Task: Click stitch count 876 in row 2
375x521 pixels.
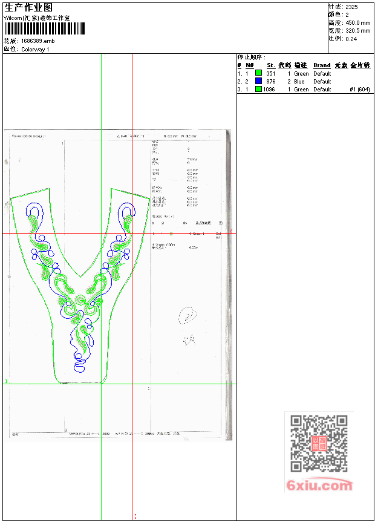Action: tap(271, 82)
